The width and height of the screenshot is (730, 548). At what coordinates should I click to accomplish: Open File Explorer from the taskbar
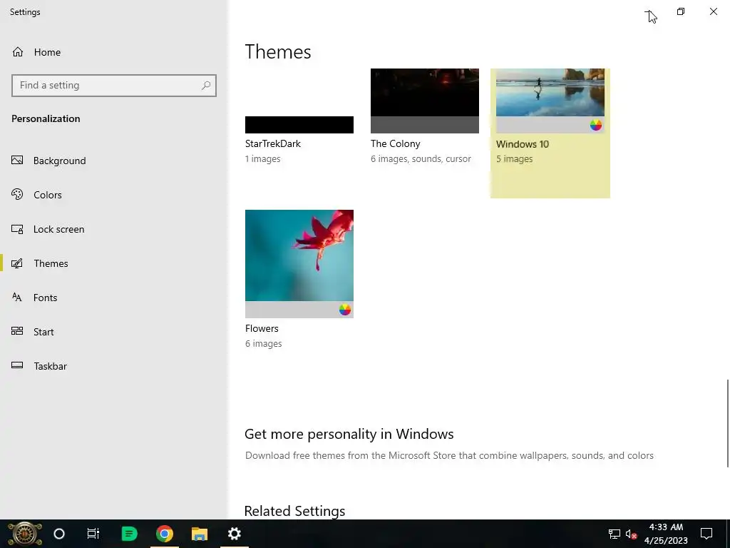click(x=200, y=534)
